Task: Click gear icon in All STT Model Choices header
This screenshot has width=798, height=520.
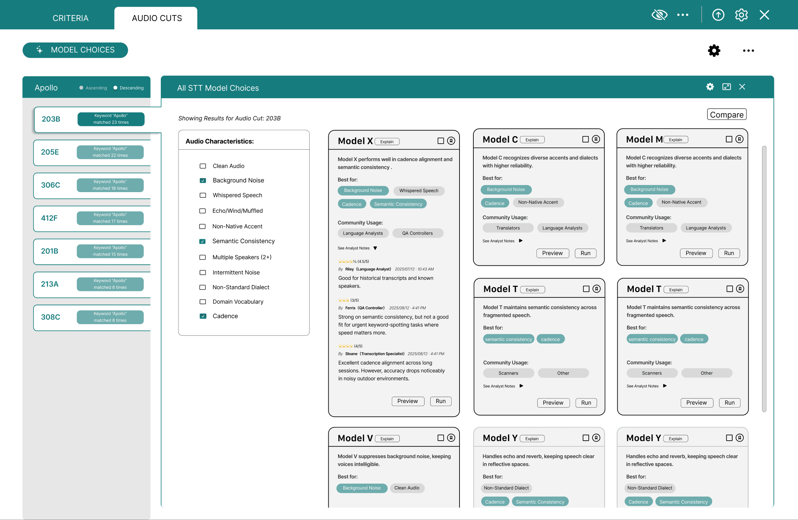Action: point(710,87)
